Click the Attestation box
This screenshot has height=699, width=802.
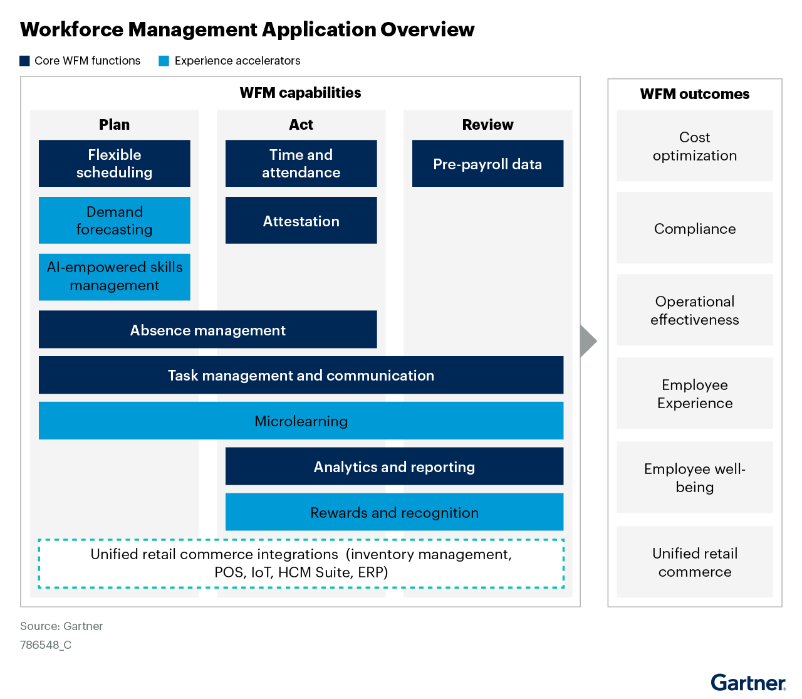pos(301,220)
